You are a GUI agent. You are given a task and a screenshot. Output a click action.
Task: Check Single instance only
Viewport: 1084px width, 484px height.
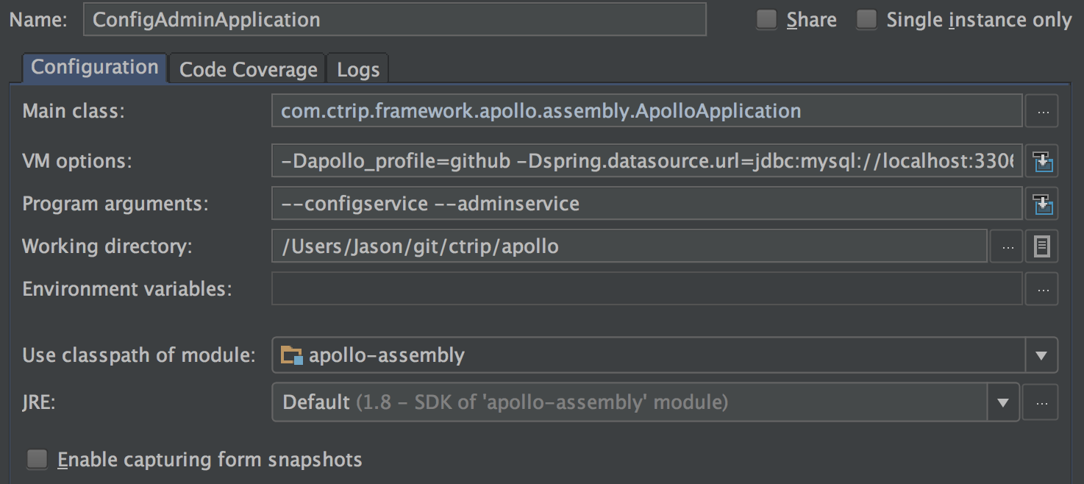click(x=866, y=20)
